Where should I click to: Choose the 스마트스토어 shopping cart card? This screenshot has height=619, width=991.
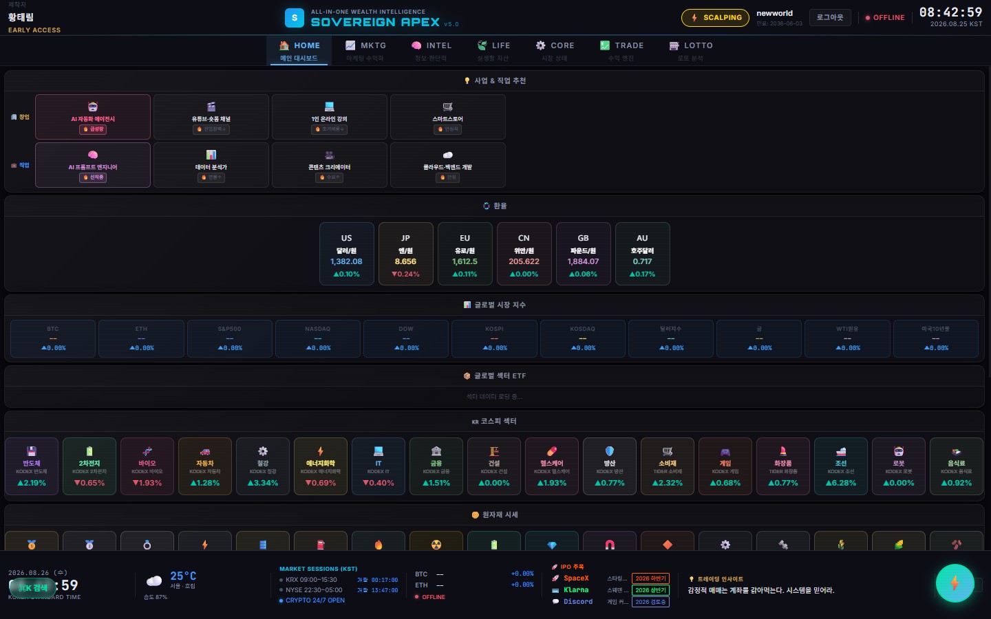point(448,117)
